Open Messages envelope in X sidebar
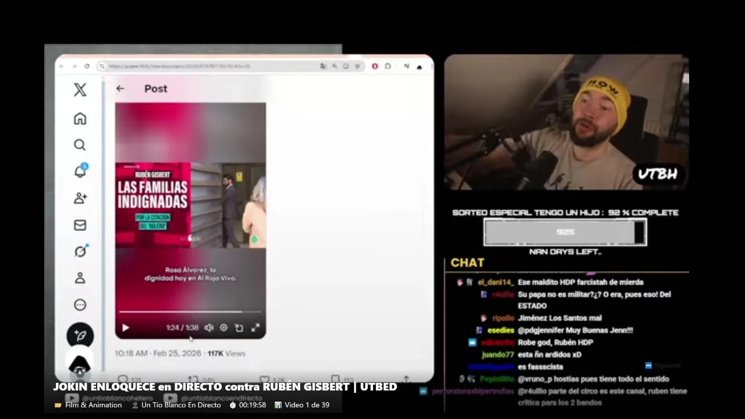Image resolution: width=745 pixels, height=419 pixels. [x=80, y=225]
